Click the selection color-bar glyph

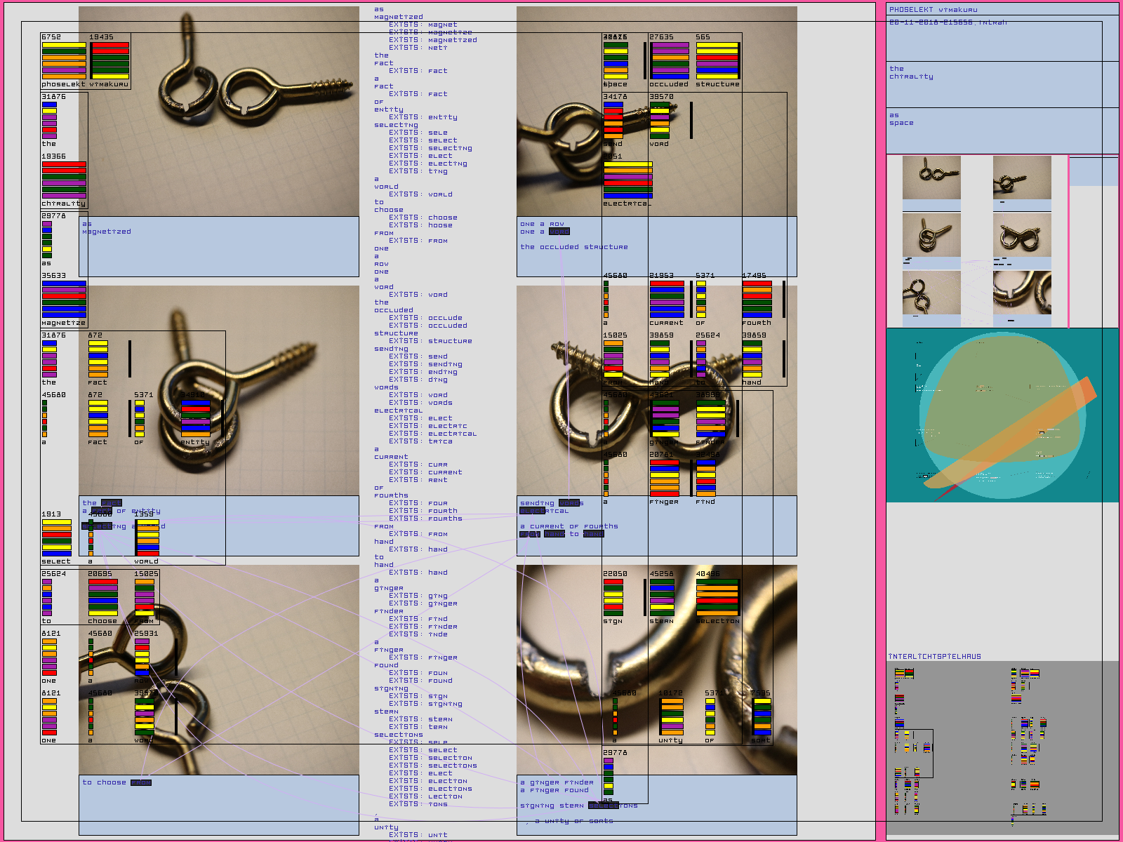717,598
